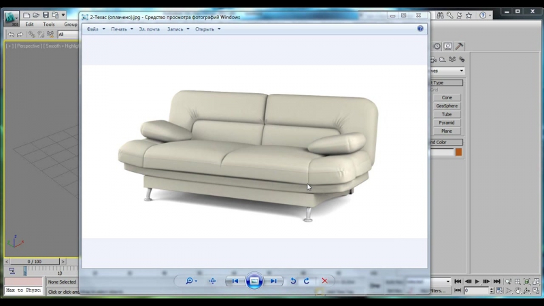Click the star Favorites icon in 3ds Max
Image resolution: width=544 pixels, height=306 pixels.
[x=469, y=15]
